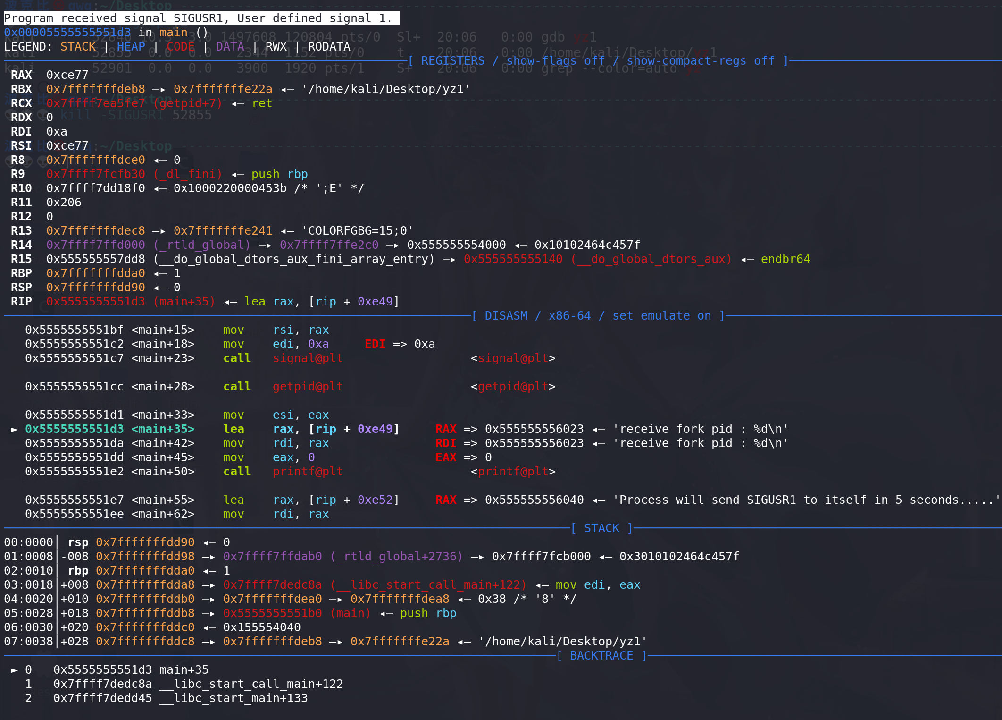Click stack value 0x7fffffffdea0 in the 04:0020 row

(x=273, y=599)
